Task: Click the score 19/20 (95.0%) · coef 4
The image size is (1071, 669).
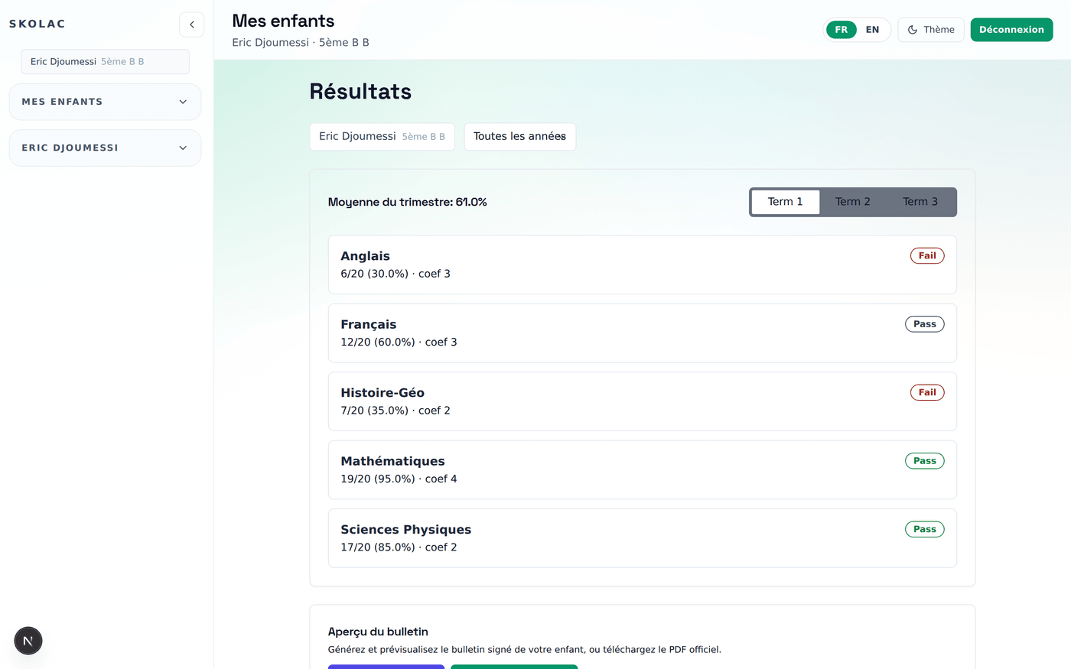Action: coord(399,479)
